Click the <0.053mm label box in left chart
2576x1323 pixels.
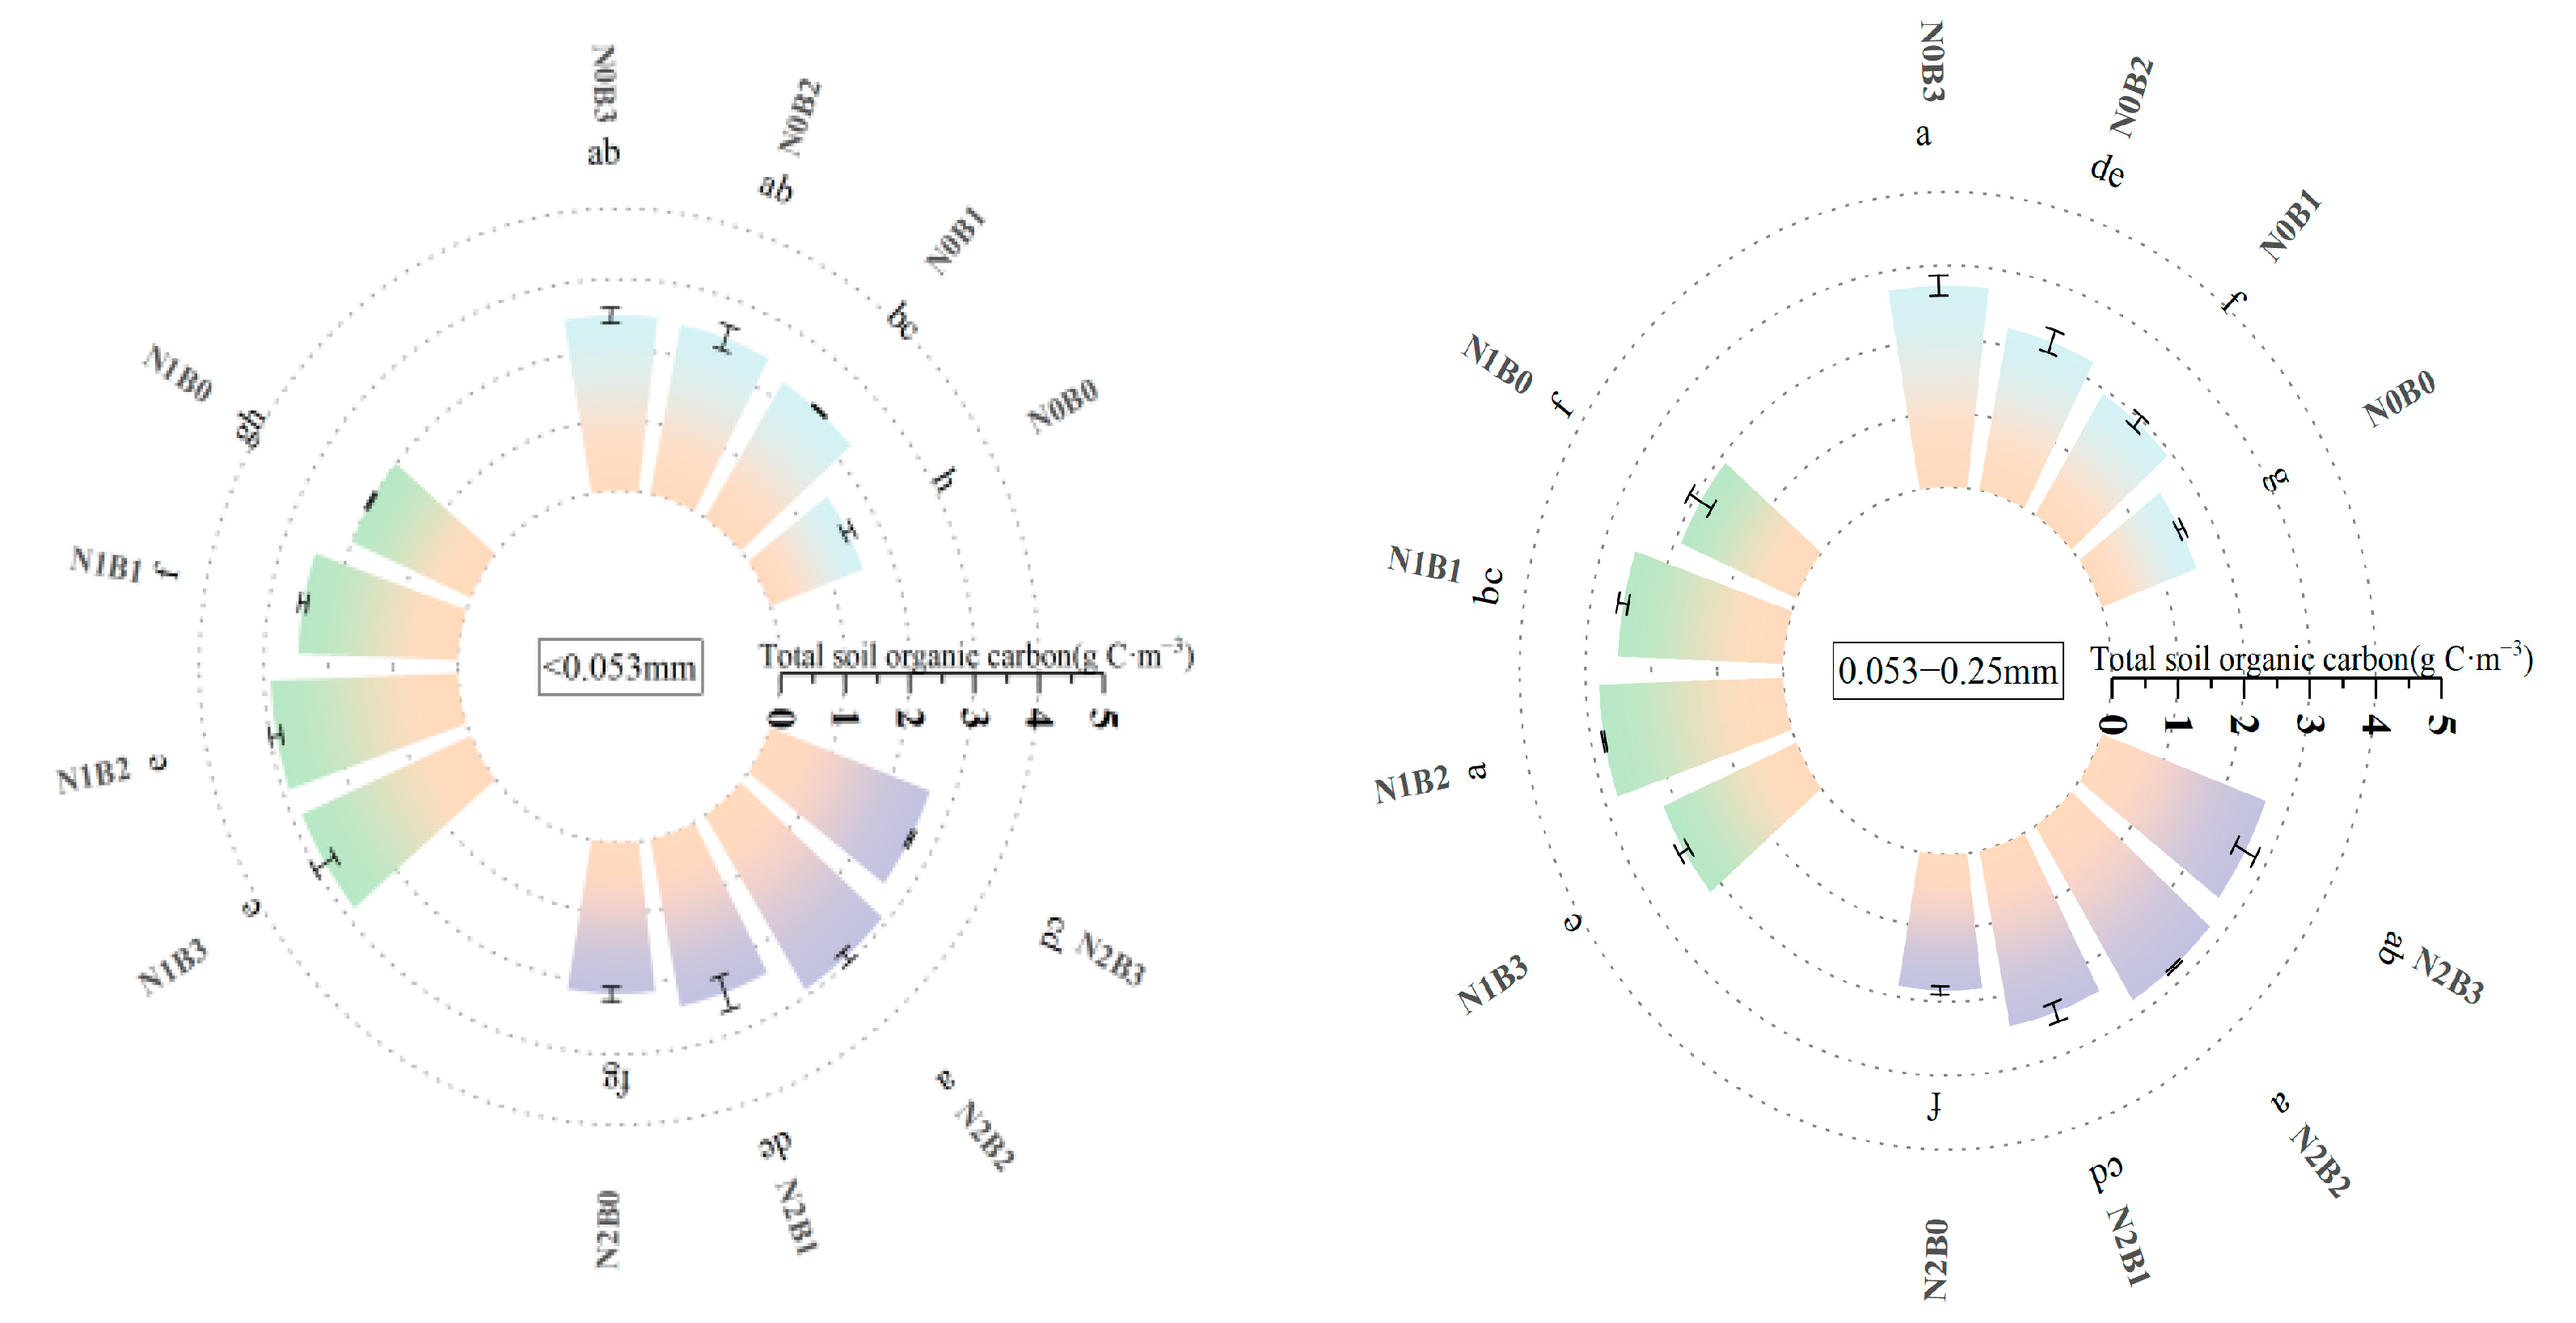[620, 667]
